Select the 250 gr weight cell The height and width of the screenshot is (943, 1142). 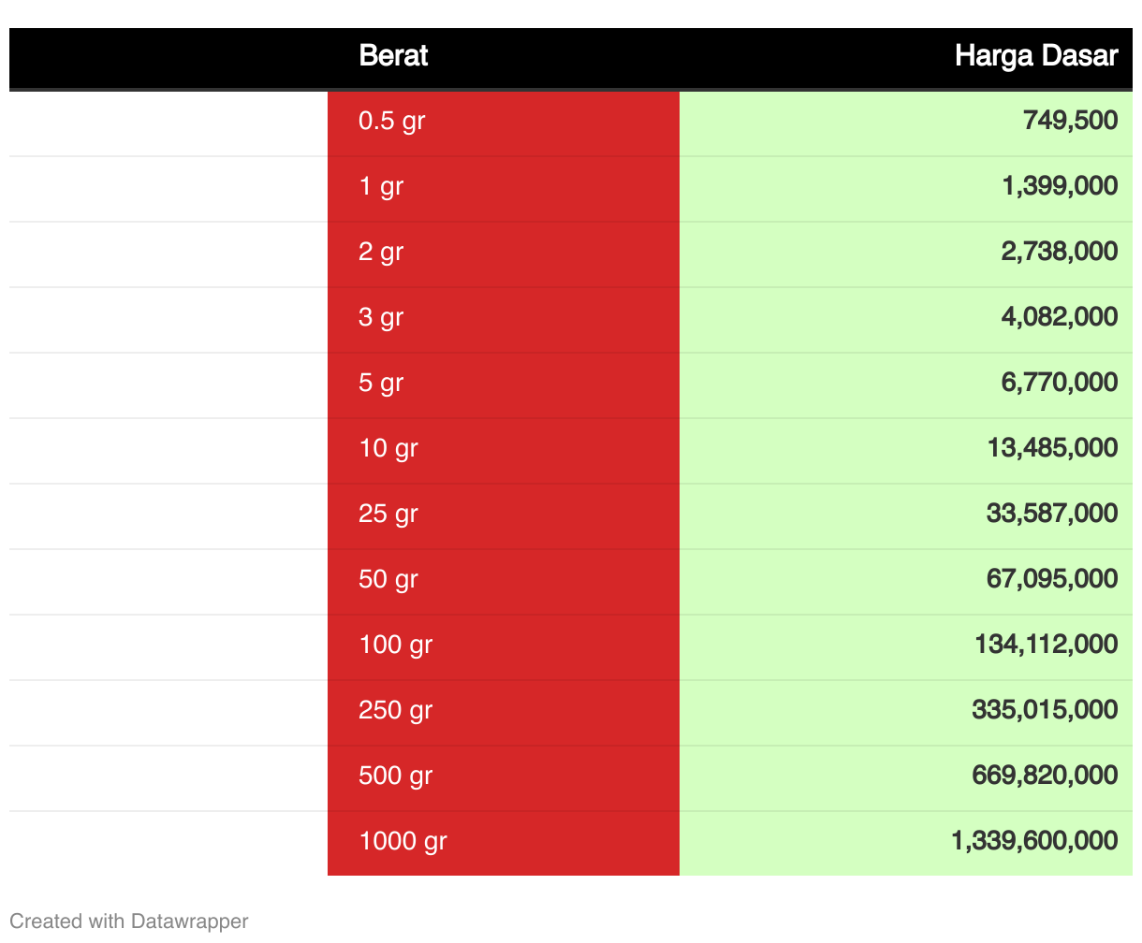(504, 713)
